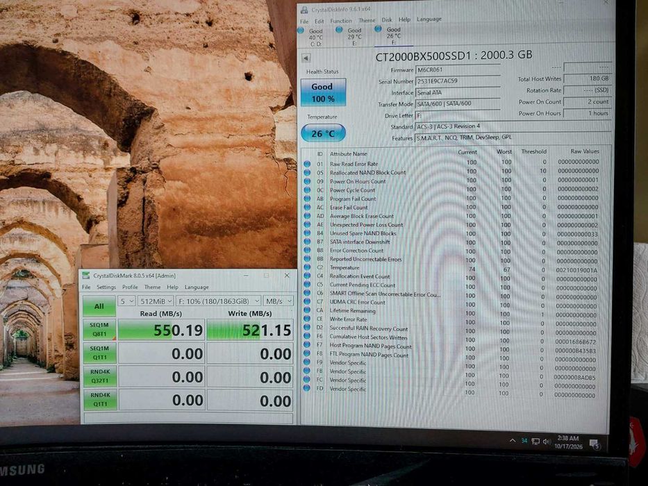The width and height of the screenshot is (648, 486).
Task: Click the status icon for Reallocation Event Count
Action: [307, 276]
